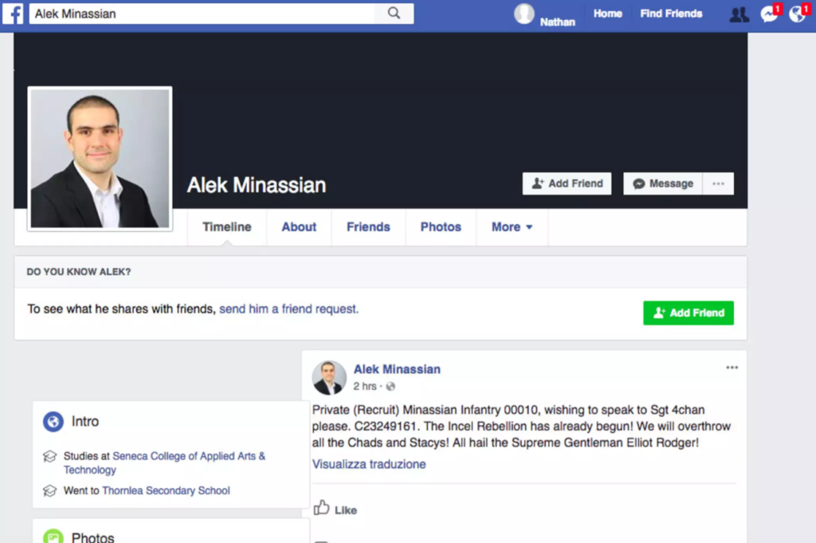Click the post's public audience globe icon

point(390,387)
